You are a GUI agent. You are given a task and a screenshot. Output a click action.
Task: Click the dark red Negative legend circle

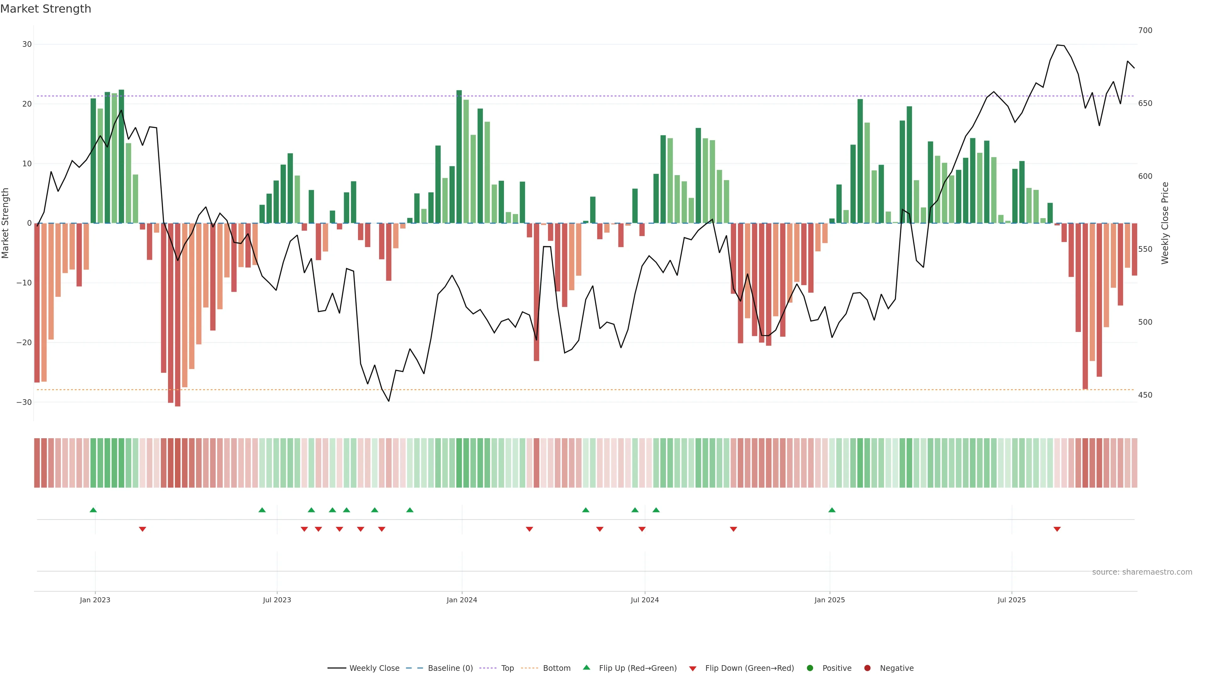[x=867, y=668]
